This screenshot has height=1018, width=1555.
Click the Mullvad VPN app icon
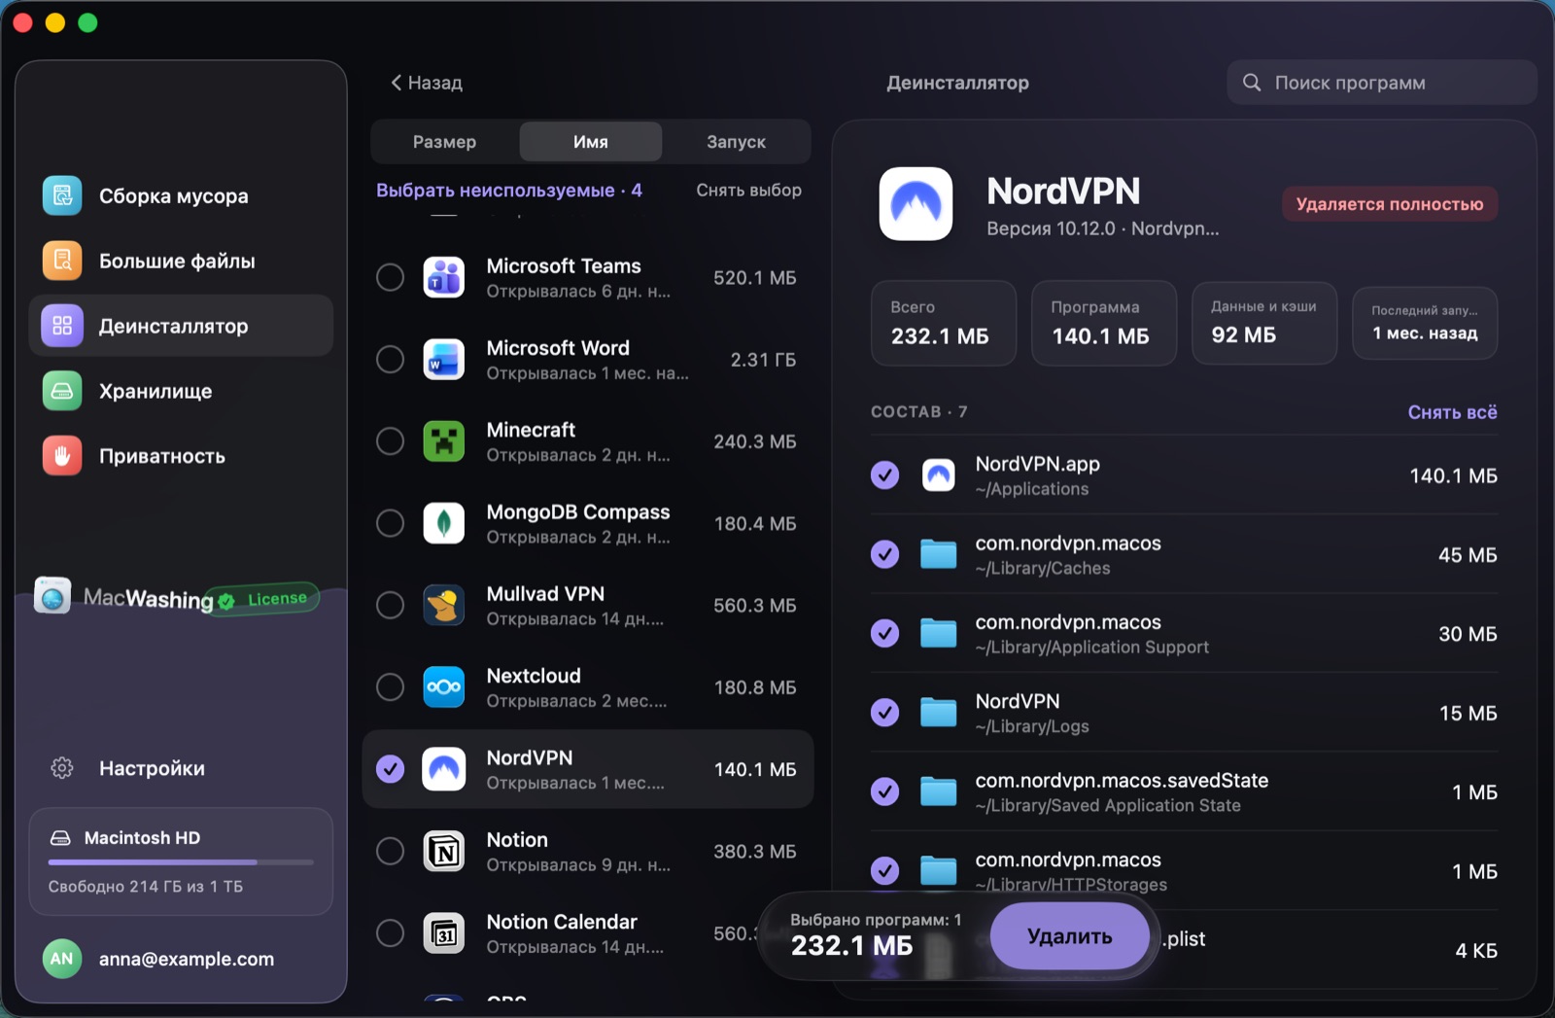444,605
